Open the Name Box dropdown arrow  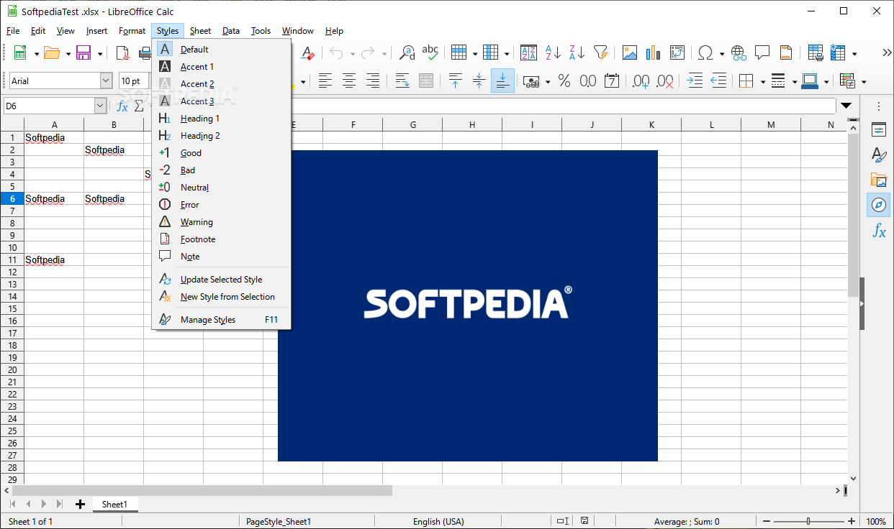click(x=100, y=106)
